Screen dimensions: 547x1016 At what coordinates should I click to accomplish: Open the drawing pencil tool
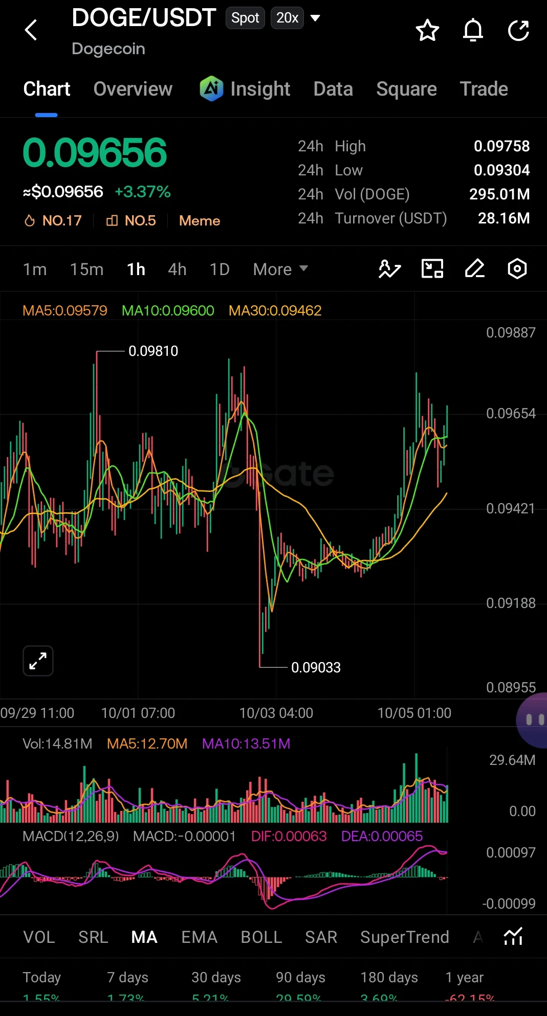[x=475, y=268]
